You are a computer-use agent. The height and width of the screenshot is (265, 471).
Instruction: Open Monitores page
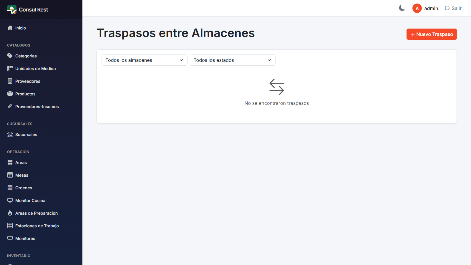[x=41, y=238]
